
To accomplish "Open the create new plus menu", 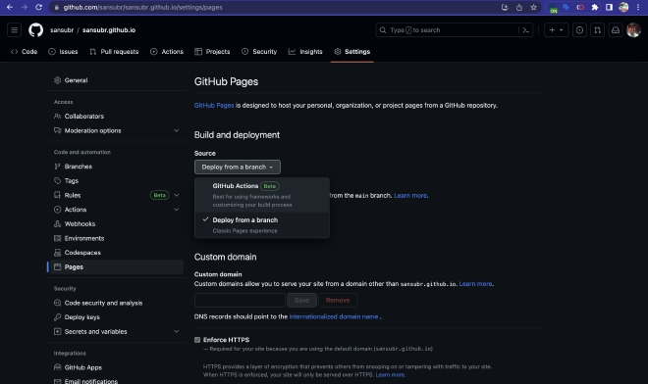I will pyautogui.click(x=556, y=30).
